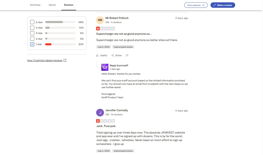Click the 3 days ago timestamp
Screen dimensions: 263x155
point(181,18)
